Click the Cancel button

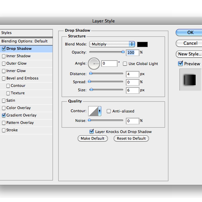189,43
